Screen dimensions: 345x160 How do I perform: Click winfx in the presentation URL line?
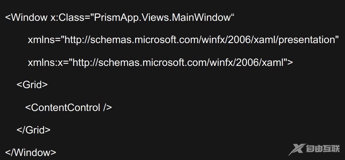[213, 40]
